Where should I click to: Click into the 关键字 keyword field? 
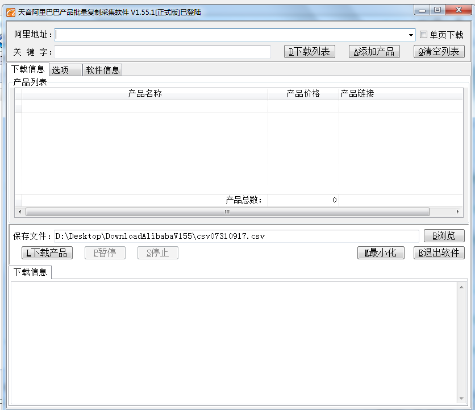(163, 52)
